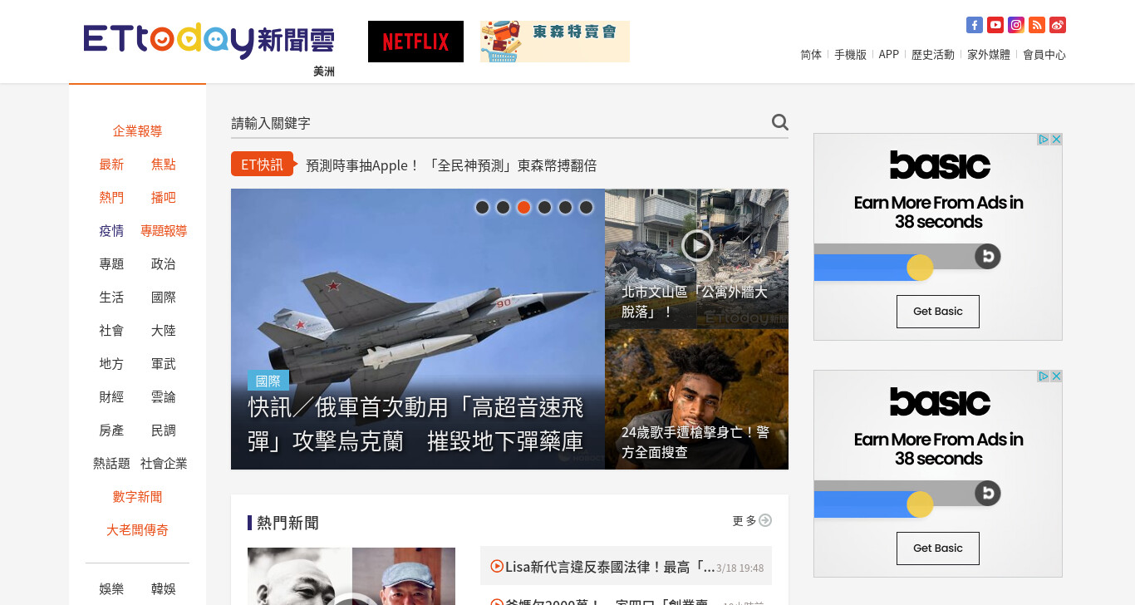The width and height of the screenshot is (1135, 605).
Task: Close the upper basic ad with X
Action: click(1056, 140)
